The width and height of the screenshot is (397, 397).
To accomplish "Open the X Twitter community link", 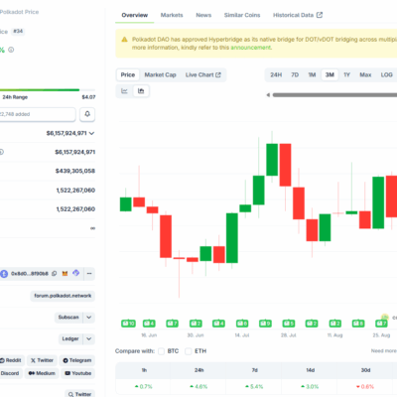I will pos(42,360).
